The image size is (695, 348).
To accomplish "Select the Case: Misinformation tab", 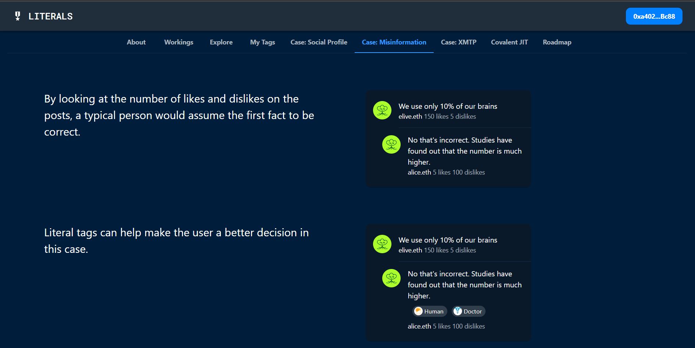I will (394, 42).
